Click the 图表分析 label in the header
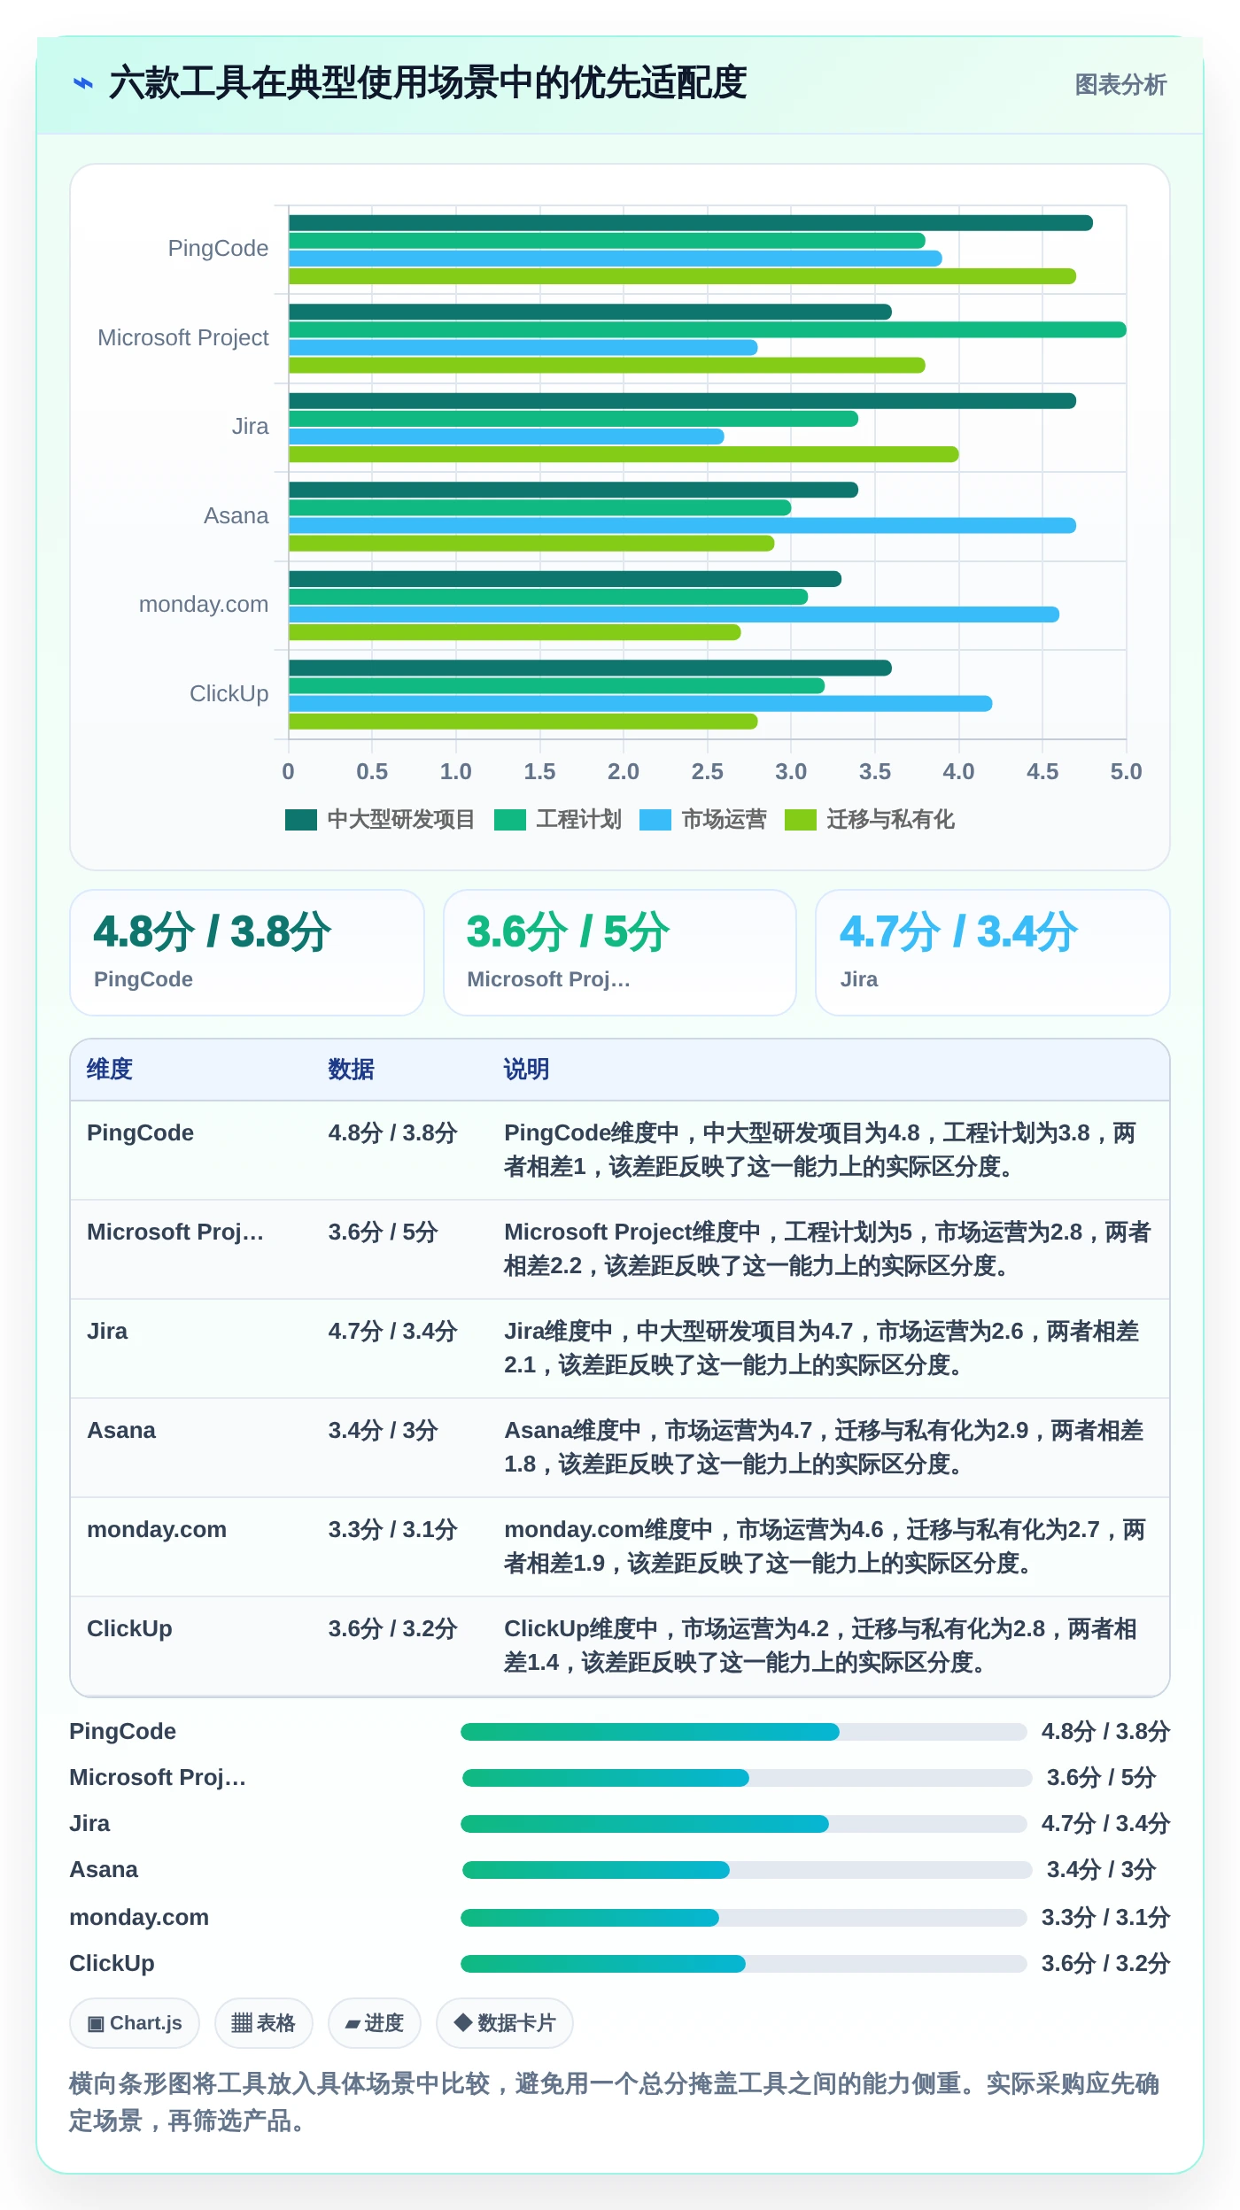Screen dimensions: 1240x2210 [1120, 85]
